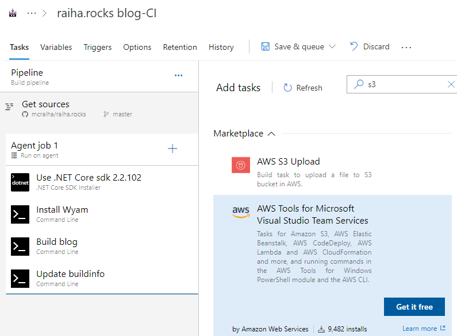Expand the Save & queue dropdown arrow
This screenshot has height=336, width=457.
(x=332, y=46)
